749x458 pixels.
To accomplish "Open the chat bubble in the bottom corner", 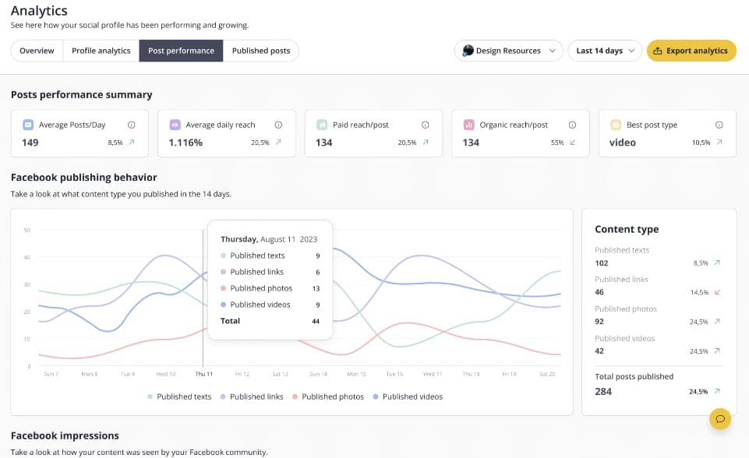I will (719, 419).
